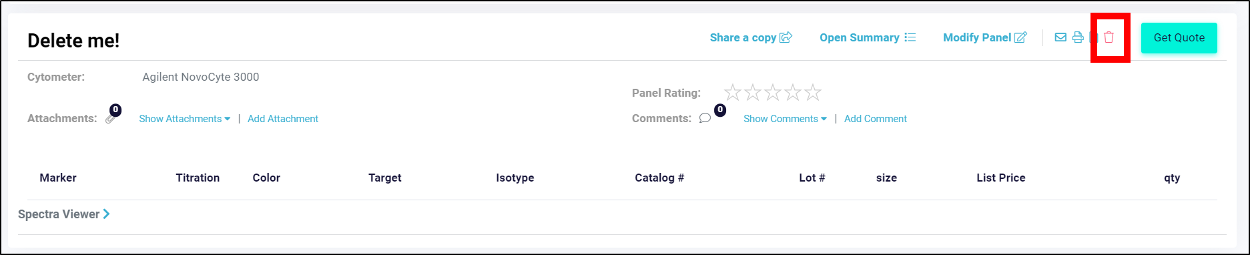Image resolution: width=1250 pixels, height=255 pixels.
Task: Click the envelope email icon
Action: tap(1060, 37)
